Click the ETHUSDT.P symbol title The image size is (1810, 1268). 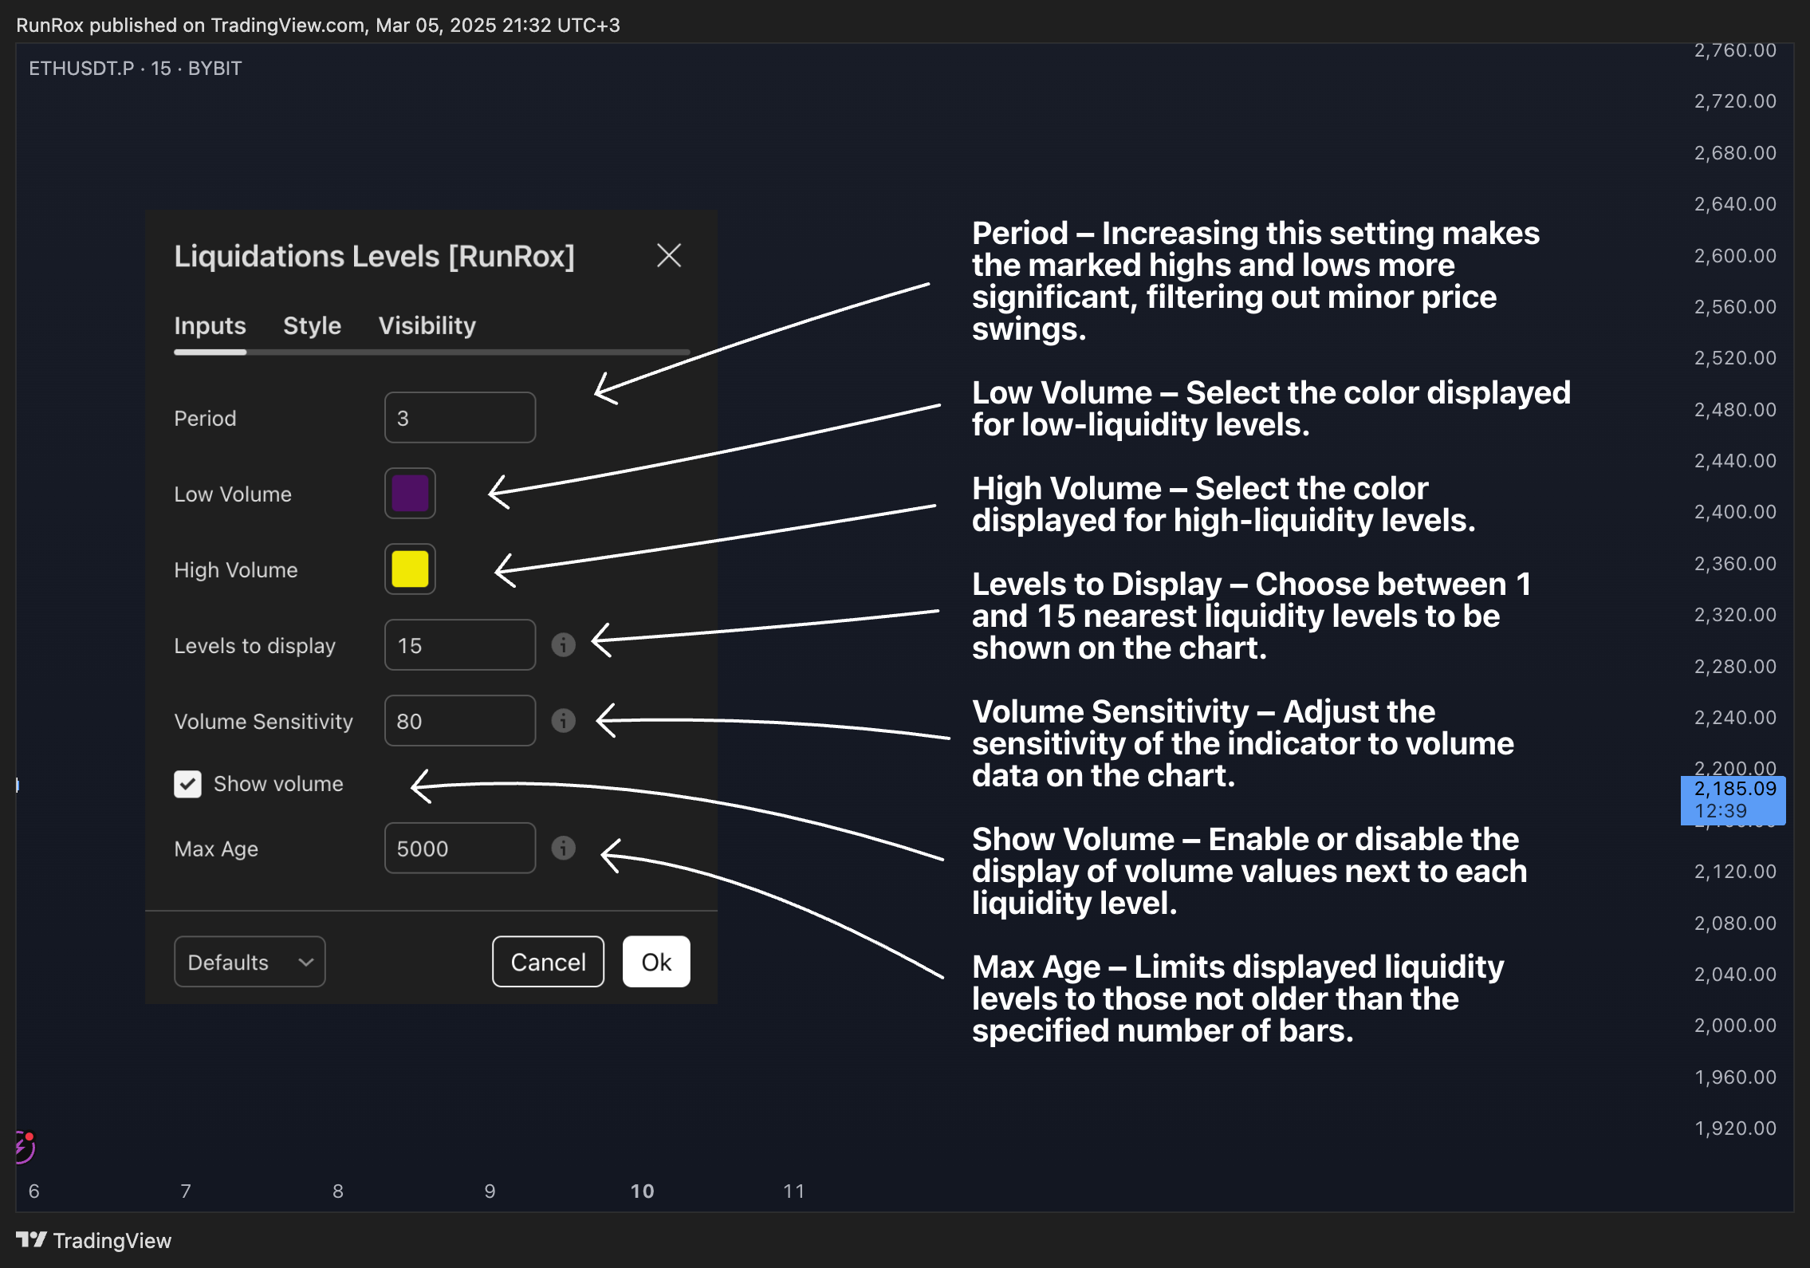pos(81,69)
